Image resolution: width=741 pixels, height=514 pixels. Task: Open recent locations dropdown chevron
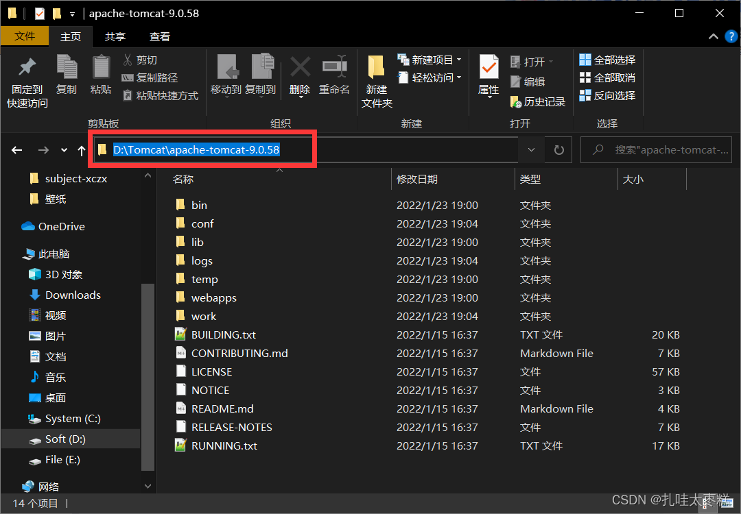(64, 150)
